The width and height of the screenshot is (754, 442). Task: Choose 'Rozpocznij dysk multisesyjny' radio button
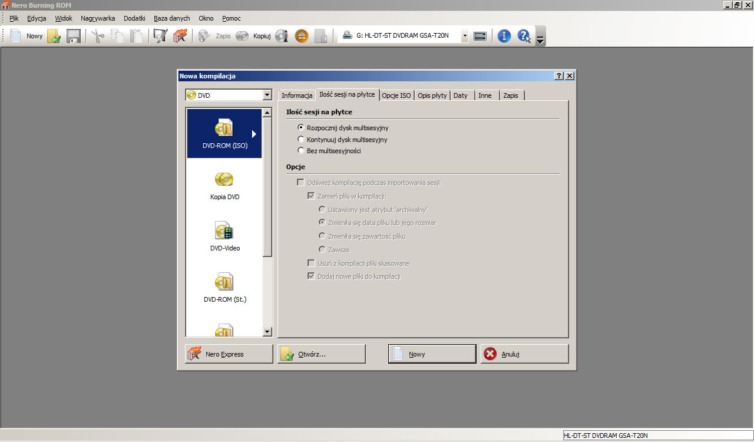302,127
